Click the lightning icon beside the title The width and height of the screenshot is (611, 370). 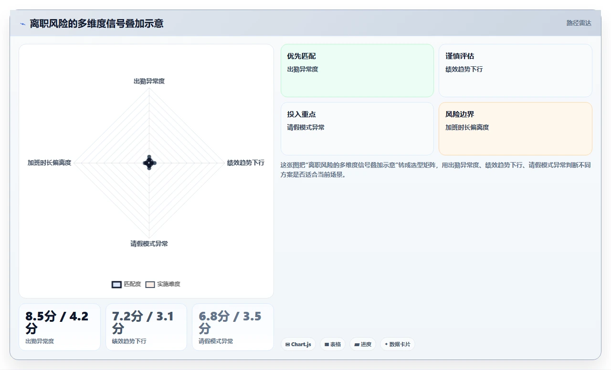pyautogui.click(x=22, y=24)
